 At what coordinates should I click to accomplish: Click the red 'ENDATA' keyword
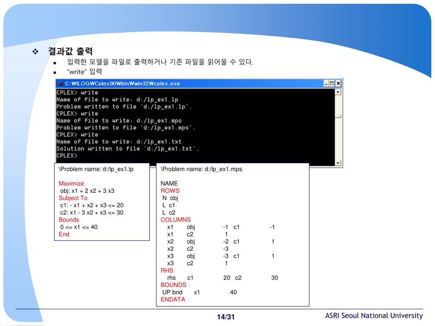point(173,299)
